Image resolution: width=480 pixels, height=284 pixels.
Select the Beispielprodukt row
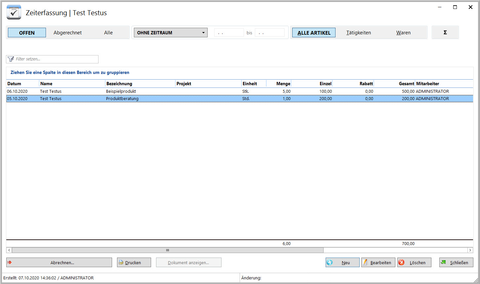[x=121, y=91]
